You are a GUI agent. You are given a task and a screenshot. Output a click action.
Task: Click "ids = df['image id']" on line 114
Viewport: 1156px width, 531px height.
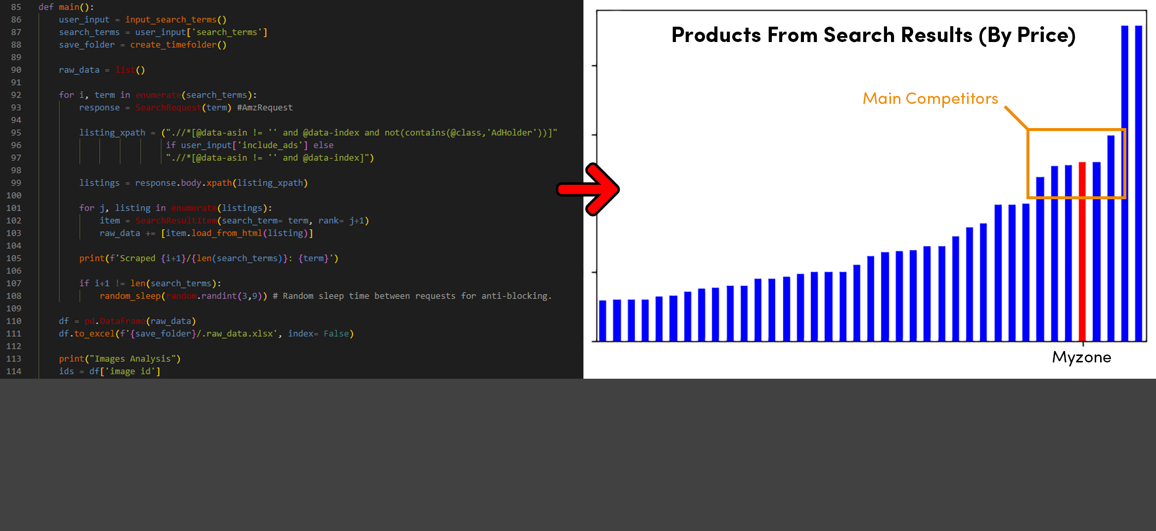point(110,371)
